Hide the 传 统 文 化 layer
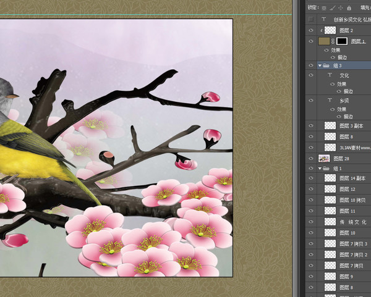 [311, 222]
